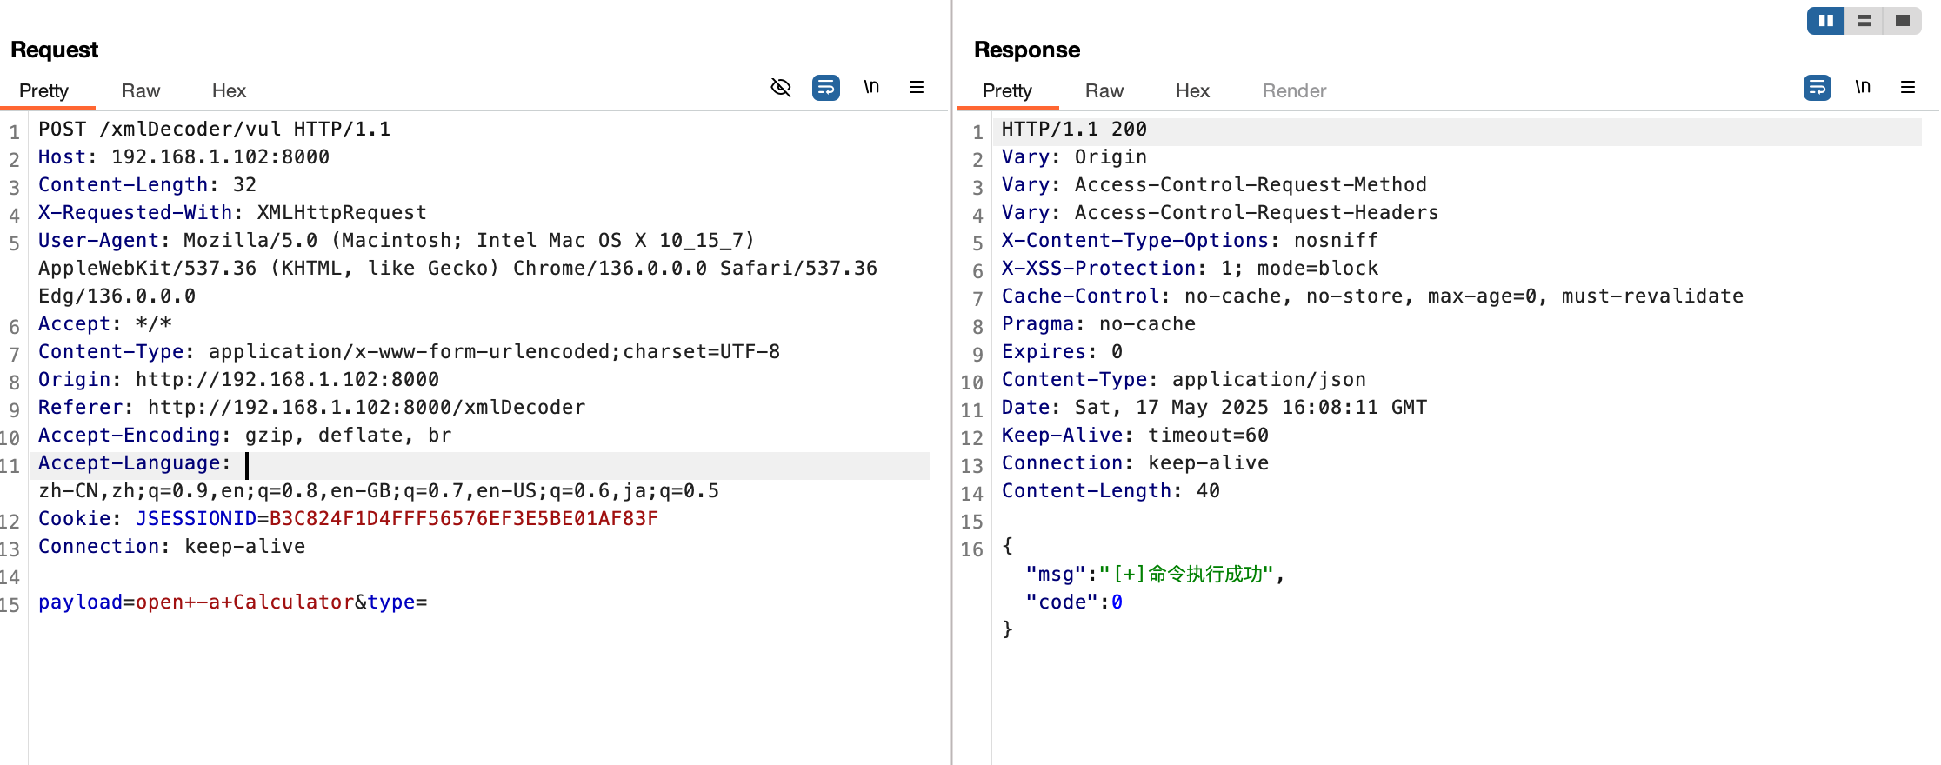The height and width of the screenshot is (765, 1941).
Task: Toggle line wrap in the Response panel
Action: (x=1818, y=87)
